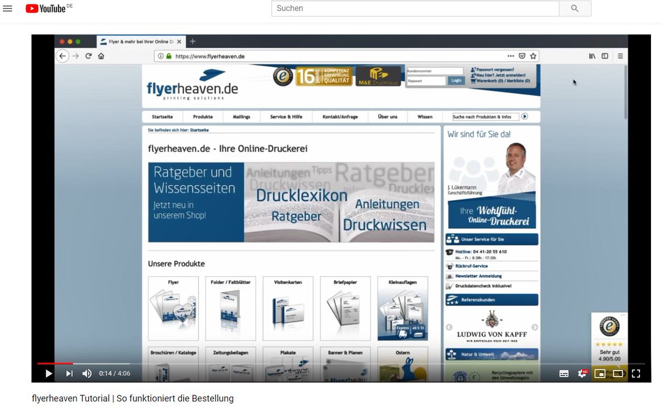The width and height of the screenshot is (662, 408).
Task: Open the YouTube hamburger guide menu
Action: tap(8, 8)
